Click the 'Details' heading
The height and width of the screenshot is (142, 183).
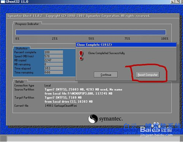[20, 81]
